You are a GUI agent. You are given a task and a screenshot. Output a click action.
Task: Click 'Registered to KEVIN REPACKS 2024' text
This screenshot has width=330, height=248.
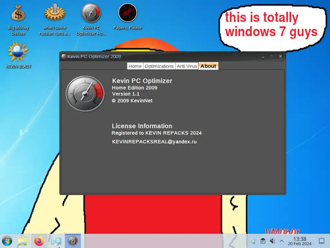click(x=157, y=133)
